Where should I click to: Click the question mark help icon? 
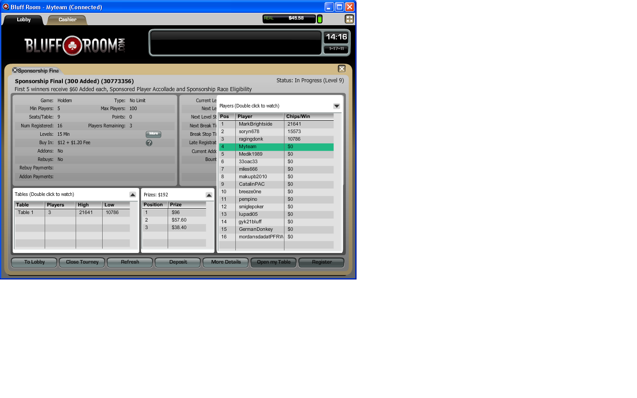pos(149,143)
